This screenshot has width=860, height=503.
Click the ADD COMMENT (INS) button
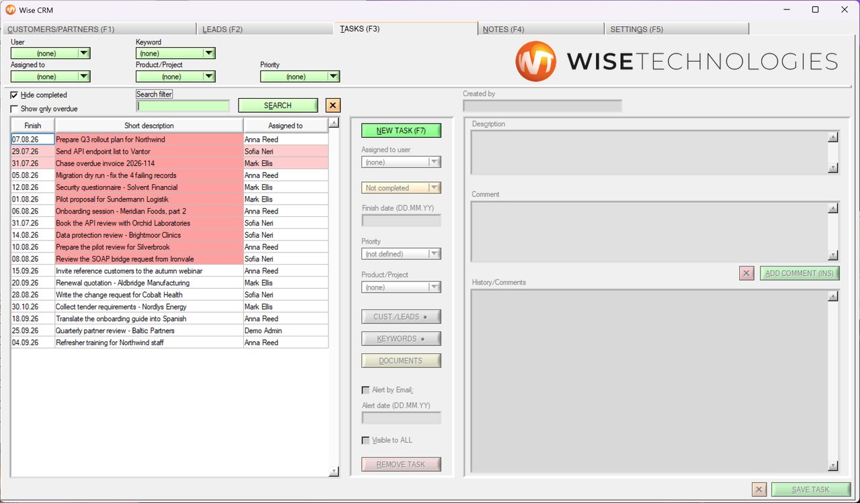(800, 273)
